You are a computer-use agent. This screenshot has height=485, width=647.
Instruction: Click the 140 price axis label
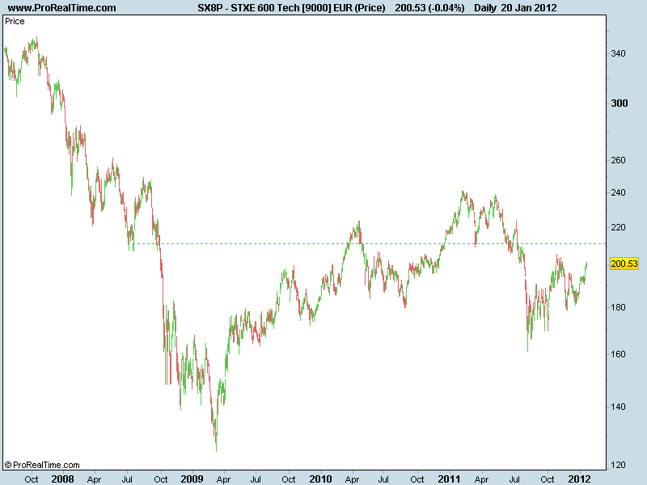[618, 407]
